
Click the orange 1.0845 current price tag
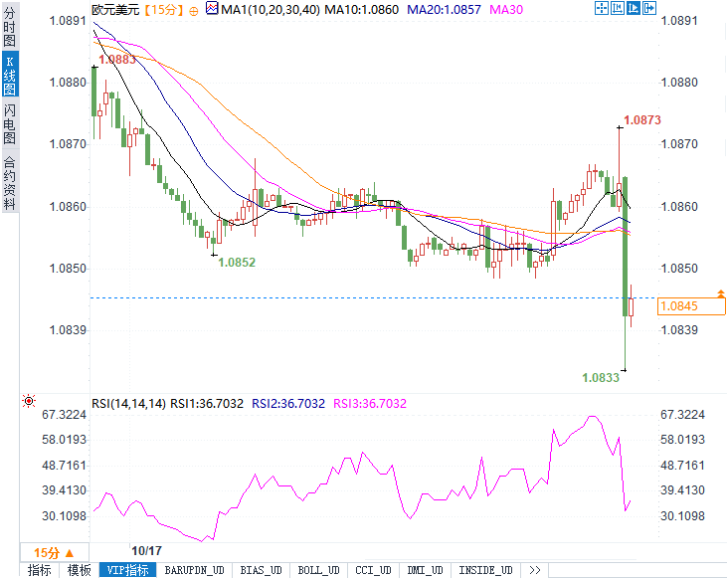[x=691, y=306]
